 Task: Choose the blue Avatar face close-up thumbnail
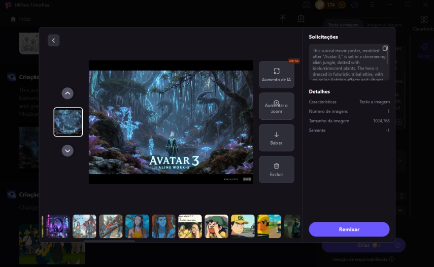pos(163,226)
